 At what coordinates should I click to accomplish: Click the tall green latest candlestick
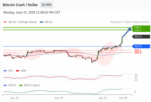(122, 40)
